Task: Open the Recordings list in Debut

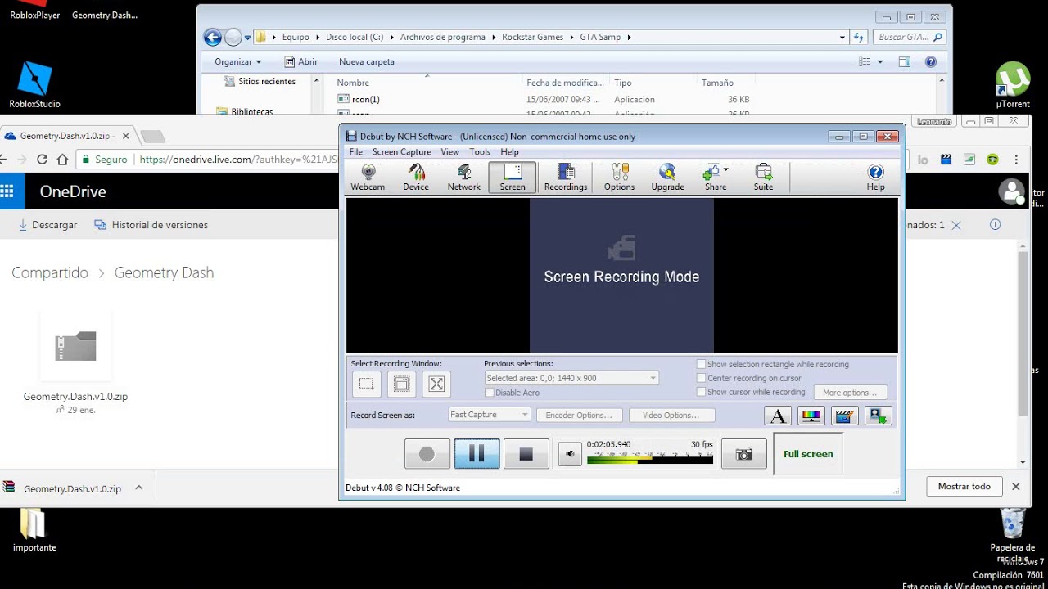Action: tap(566, 178)
